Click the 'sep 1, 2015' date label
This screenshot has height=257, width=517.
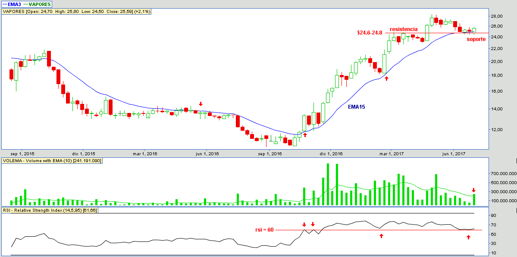tap(22, 154)
